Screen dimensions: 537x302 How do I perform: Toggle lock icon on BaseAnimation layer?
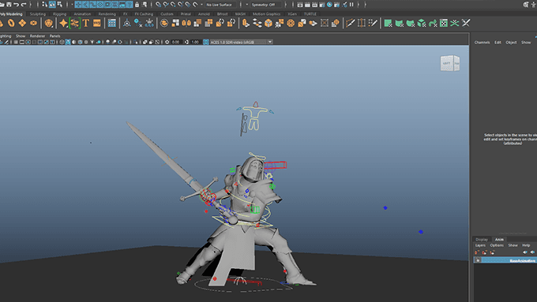(478, 260)
